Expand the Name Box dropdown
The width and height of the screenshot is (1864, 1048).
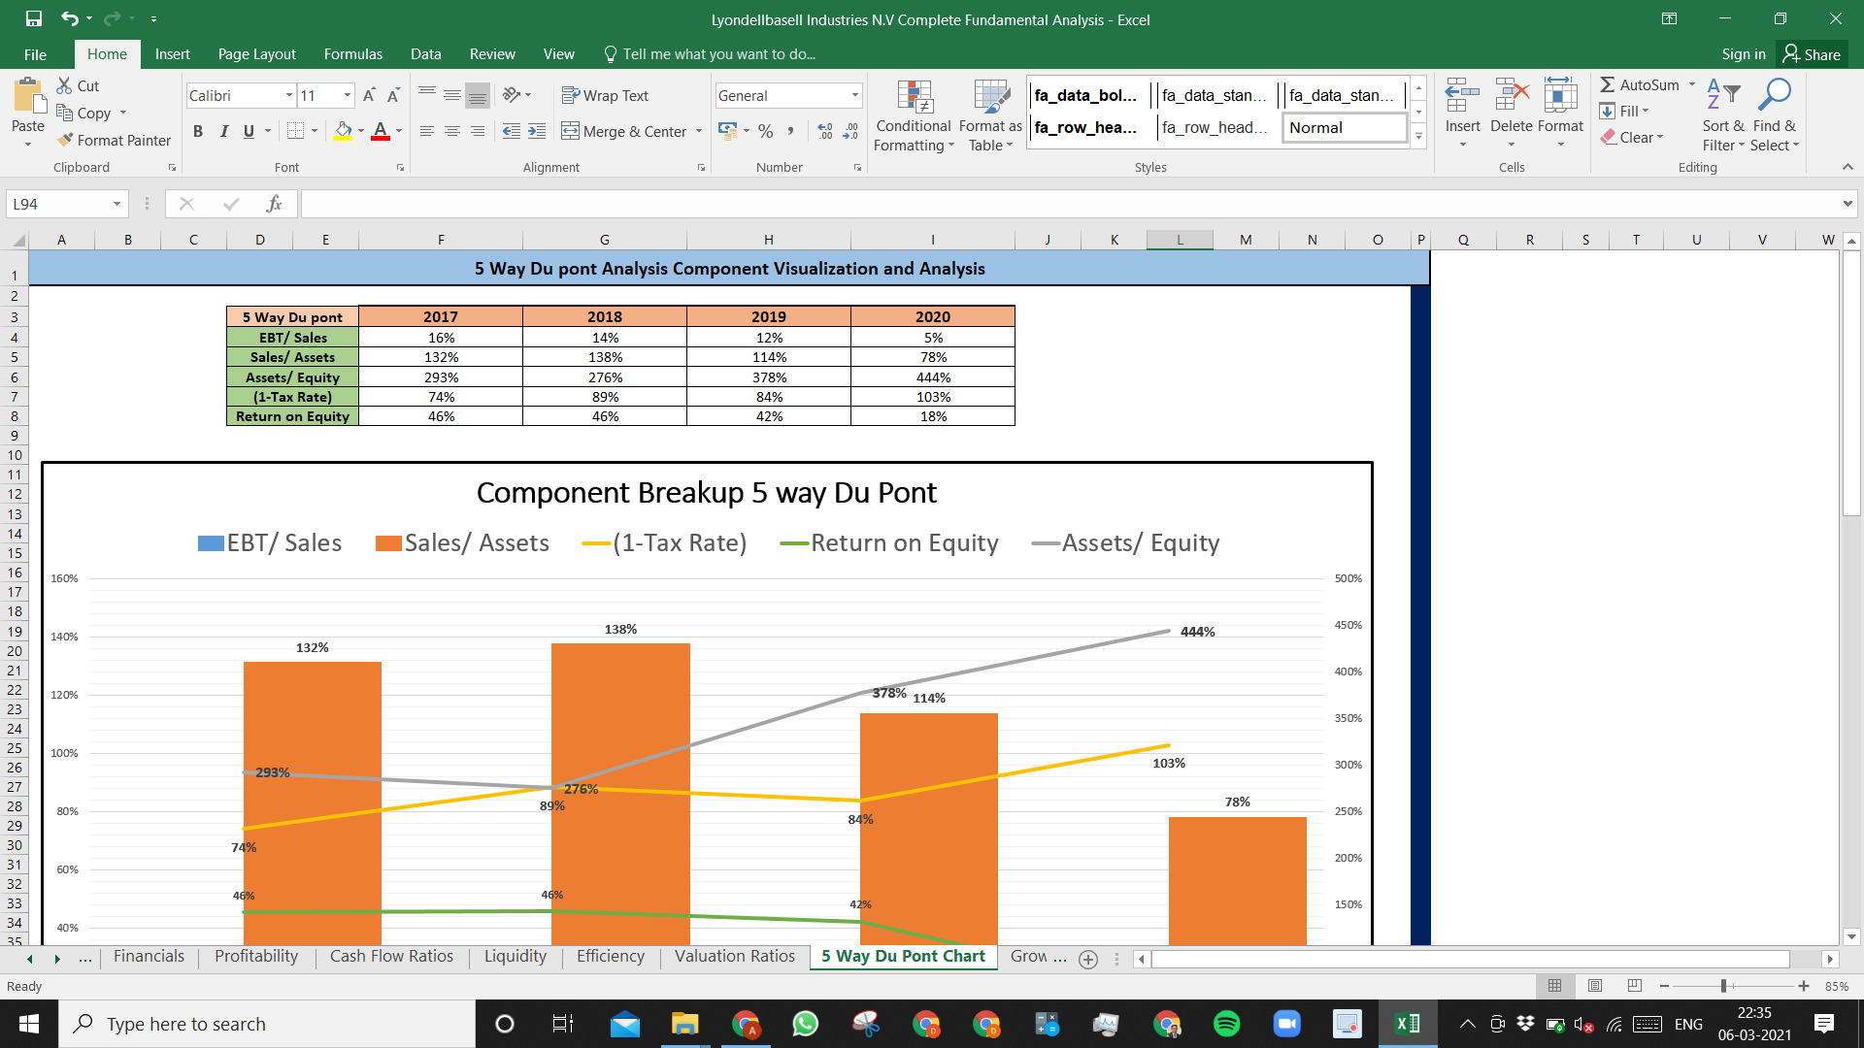coord(116,204)
